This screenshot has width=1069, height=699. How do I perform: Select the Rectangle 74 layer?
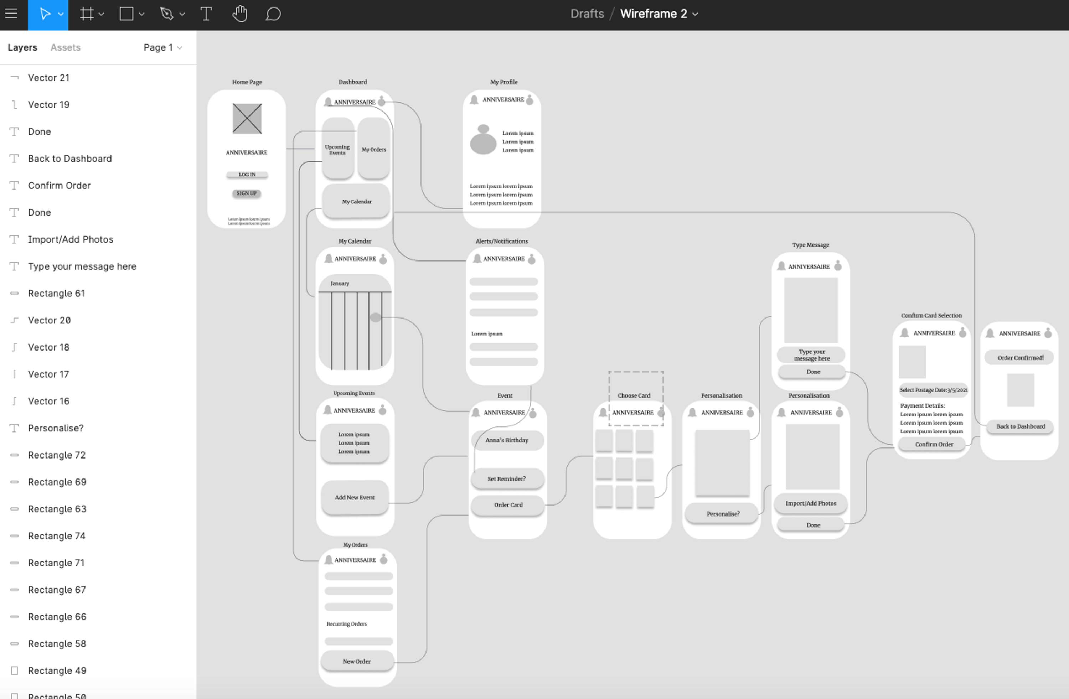(x=98, y=535)
